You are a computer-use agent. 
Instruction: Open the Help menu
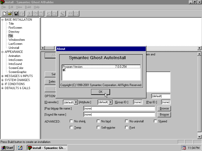37,7
